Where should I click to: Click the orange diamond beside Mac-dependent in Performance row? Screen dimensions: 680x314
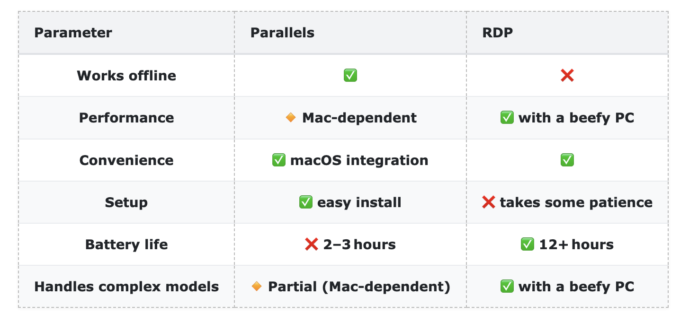coord(291,117)
